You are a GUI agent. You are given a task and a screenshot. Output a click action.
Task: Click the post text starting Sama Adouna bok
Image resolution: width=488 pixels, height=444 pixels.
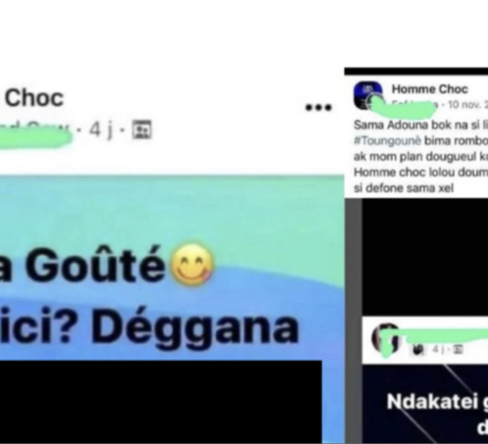click(x=420, y=156)
